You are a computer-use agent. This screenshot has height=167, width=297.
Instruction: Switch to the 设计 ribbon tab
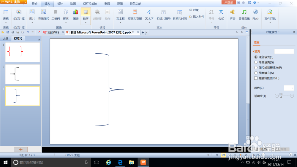[60, 4]
